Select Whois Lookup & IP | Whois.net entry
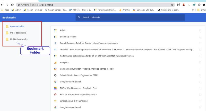The image size is (206, 111). tap(127, 101)
